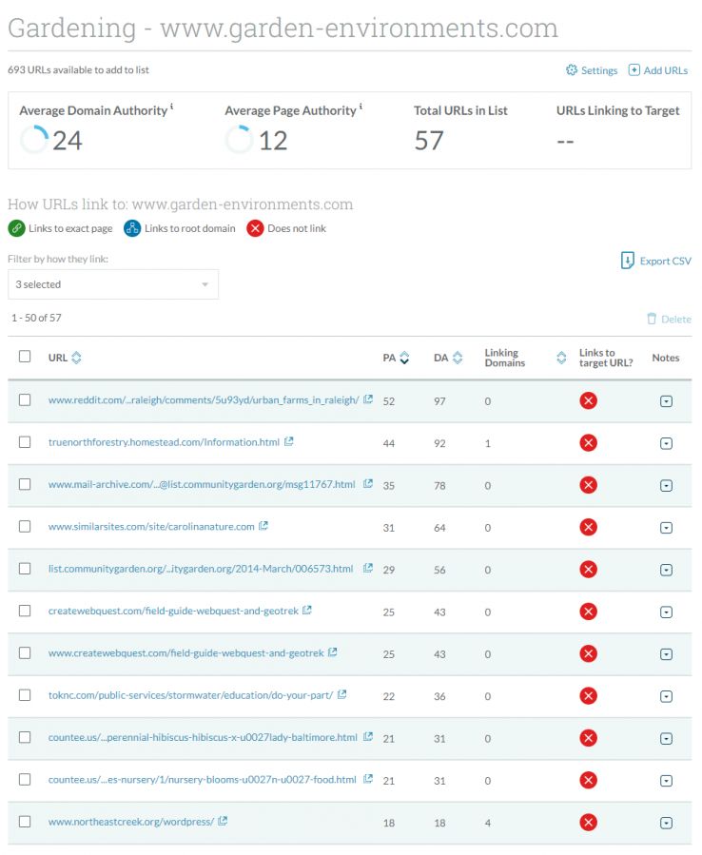This screenshot has width=702, height=855.
Task: Sort table by URL column arrows
Action: [77, 358]
